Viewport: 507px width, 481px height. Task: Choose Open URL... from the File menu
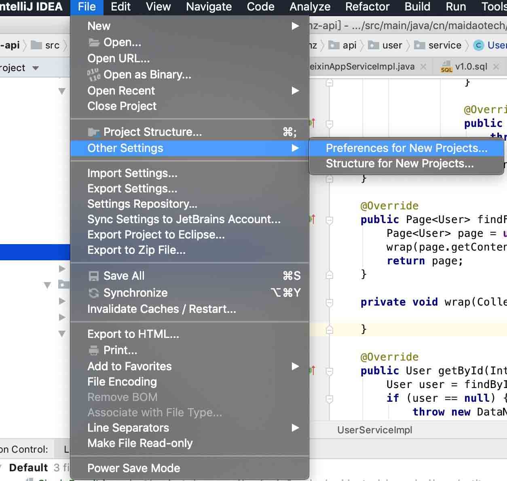tap(190, 59)
